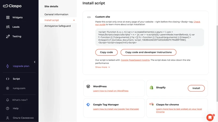The height and width of the screenshot is (122, 218).
Task: Click the Shopify Install button
Action: (x=196, y=88)
